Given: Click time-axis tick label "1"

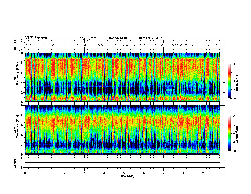Looking at the screenshot, I should click(x=45, y=173).
